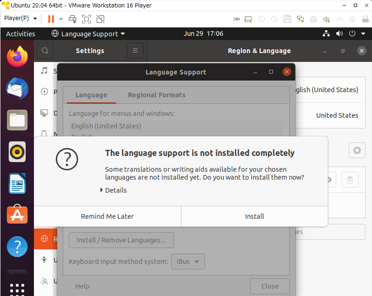
Task: Expand VMware toolbar's hidden devices chevron
Action: point(237,19)
